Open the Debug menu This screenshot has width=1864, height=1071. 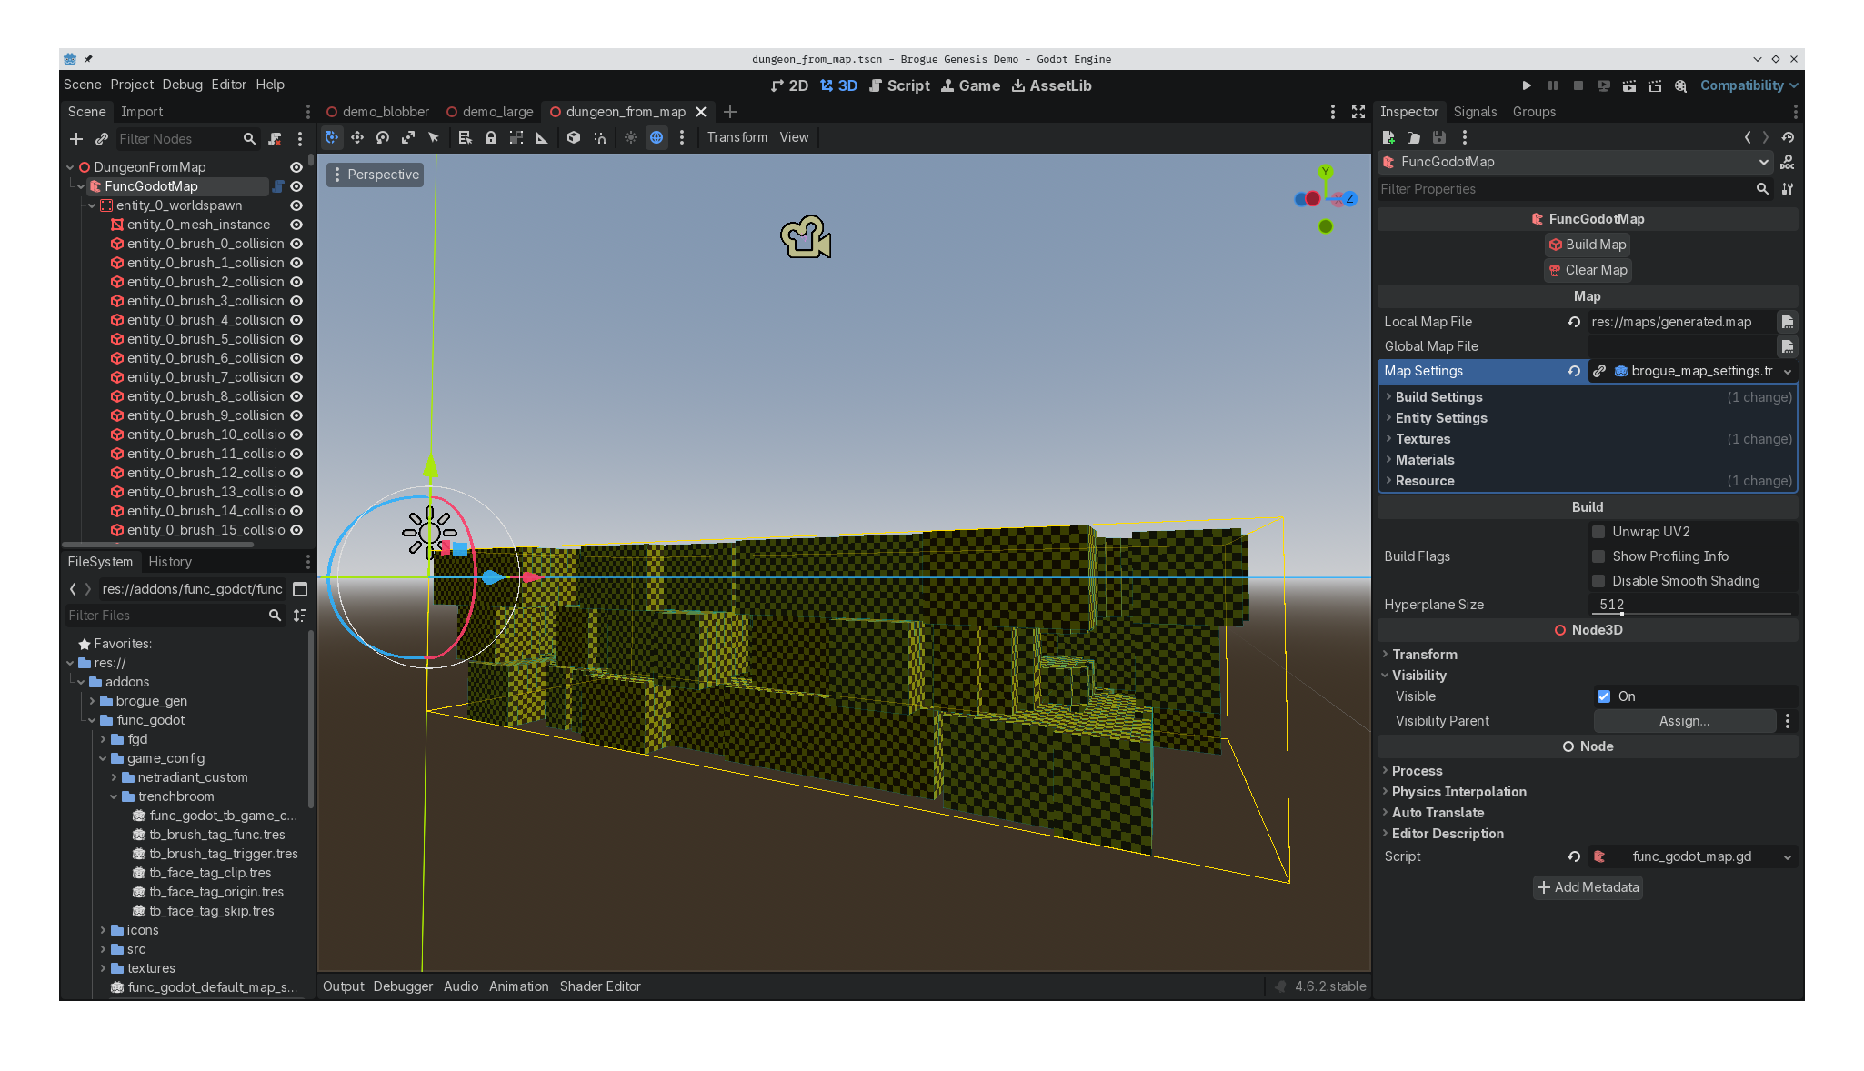(182, 85)
